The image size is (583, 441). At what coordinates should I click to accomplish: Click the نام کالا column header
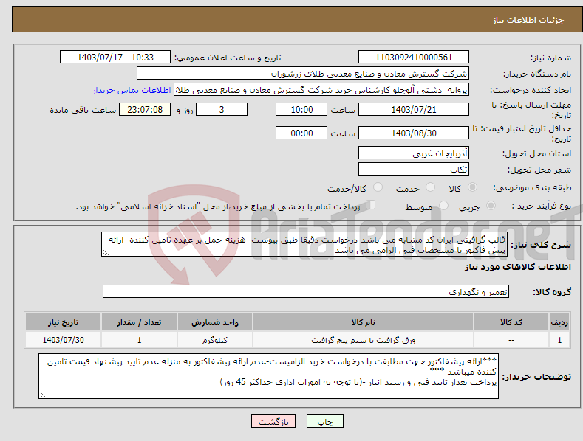pyautogui.click(x=363, y=322)
